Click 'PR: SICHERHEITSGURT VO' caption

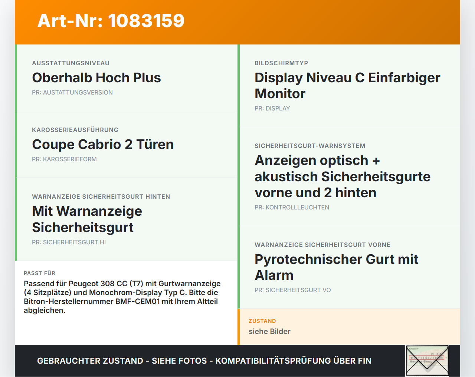(292, 290)
